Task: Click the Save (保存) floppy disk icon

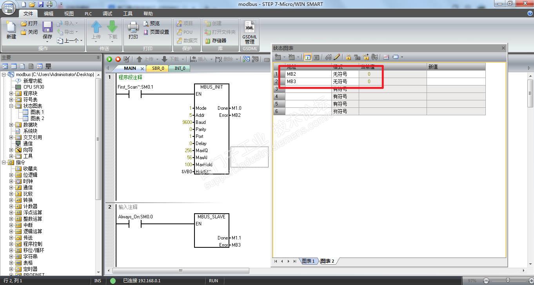Action: click(x=47, y=27)
